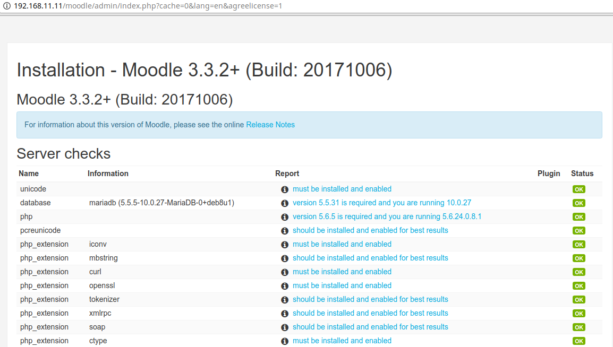Image resolution: width=613 pixels, height=347 pixels.
Task: Open the pcreunicode recommendation link
Action: [x=370, y=230]
